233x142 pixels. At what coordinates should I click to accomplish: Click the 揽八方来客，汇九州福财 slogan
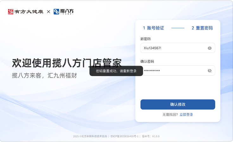pyautogui.click(x=44, y=76)
